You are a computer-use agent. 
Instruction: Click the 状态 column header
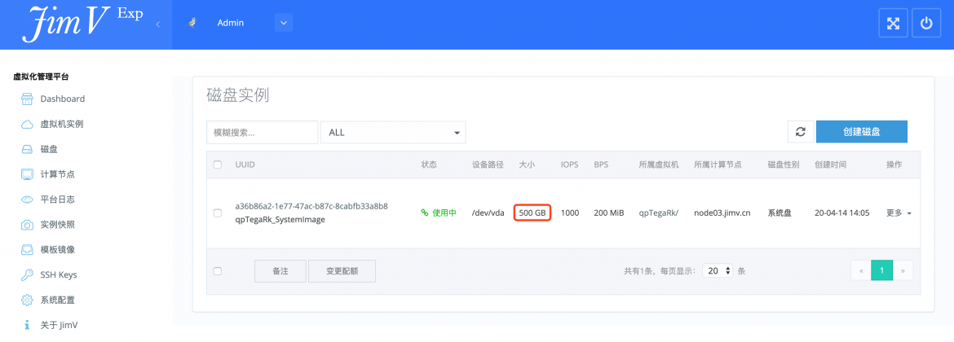429,164
